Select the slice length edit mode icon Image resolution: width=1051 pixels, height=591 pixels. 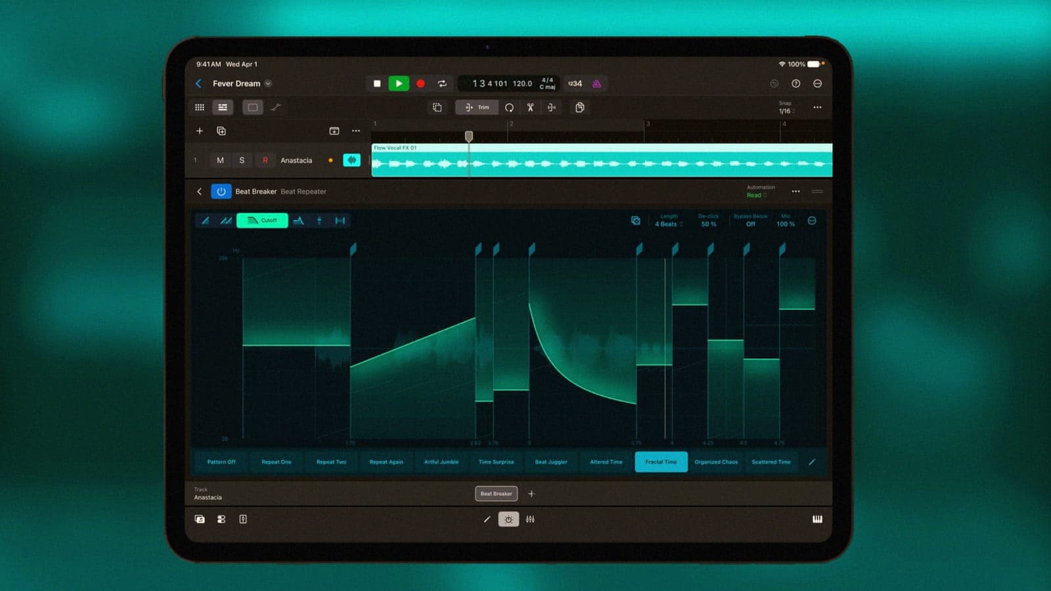[340, 221]
